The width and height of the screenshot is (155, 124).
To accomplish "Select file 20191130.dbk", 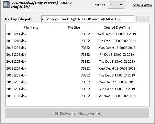I will coord(16,96).
